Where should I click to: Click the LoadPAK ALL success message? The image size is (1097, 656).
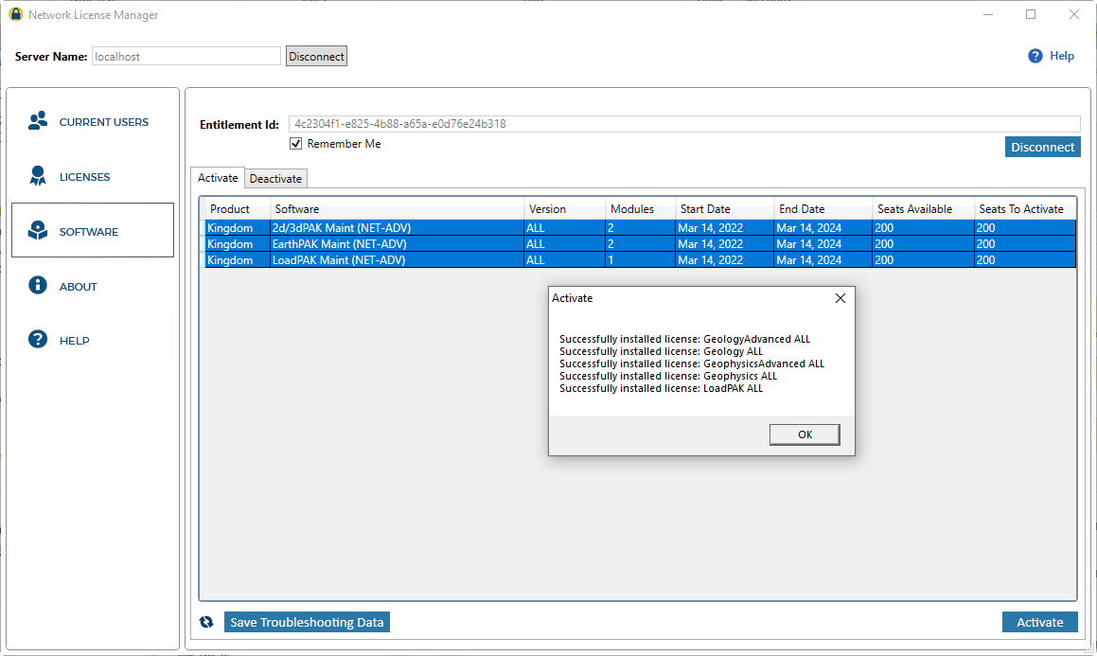[662, 388]
